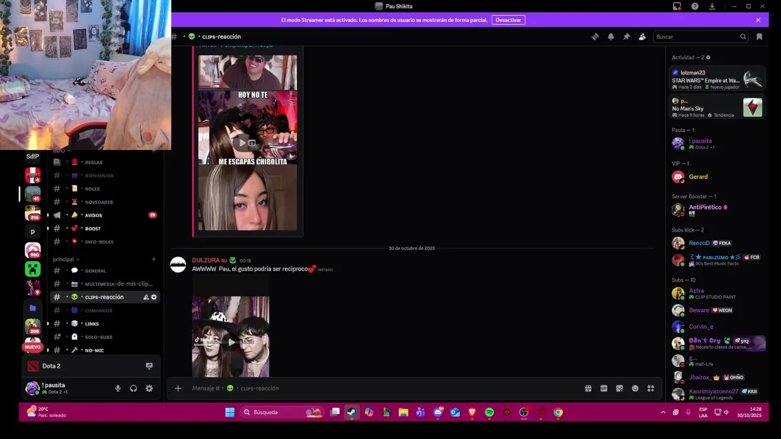
Task: Click the Dota 2 stream share icon
Action: coord(149,366)
